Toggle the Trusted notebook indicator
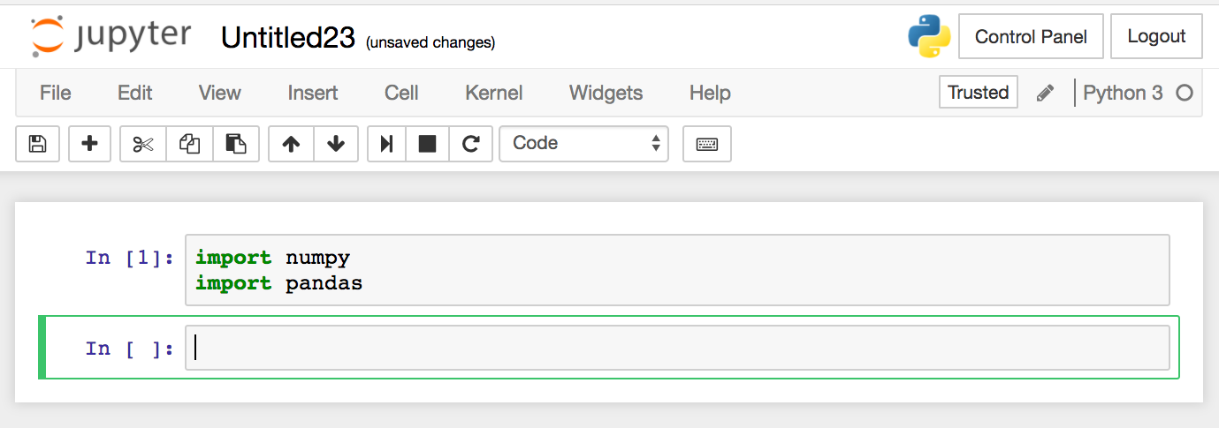Screen dimensions: 1219x428 [x=978, y=93]
